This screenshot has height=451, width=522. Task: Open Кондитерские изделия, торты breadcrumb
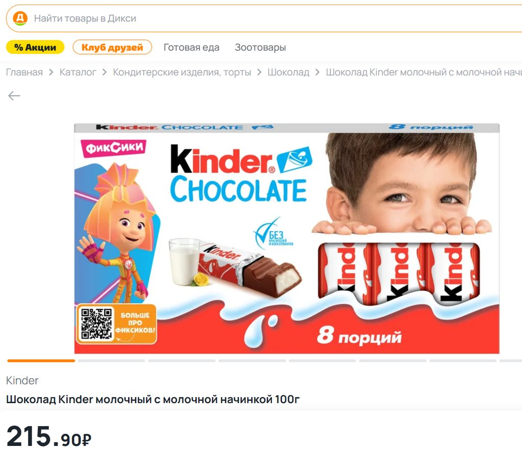[182, 72]
